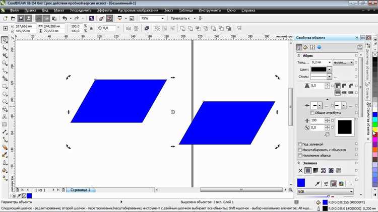Enable the Под заливкой checkbox

click(x=300, y=145)
